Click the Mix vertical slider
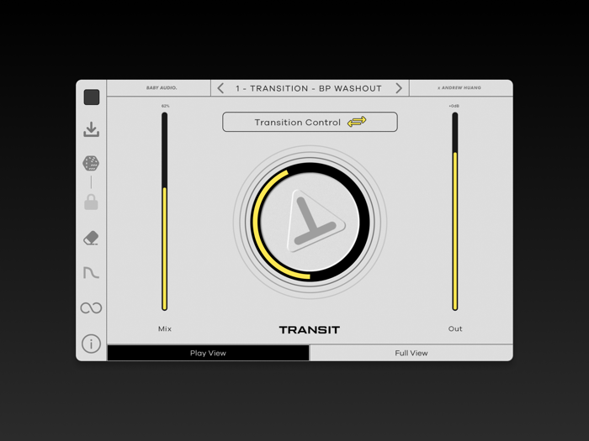589x441 pixels. click(x=165, y=212)
